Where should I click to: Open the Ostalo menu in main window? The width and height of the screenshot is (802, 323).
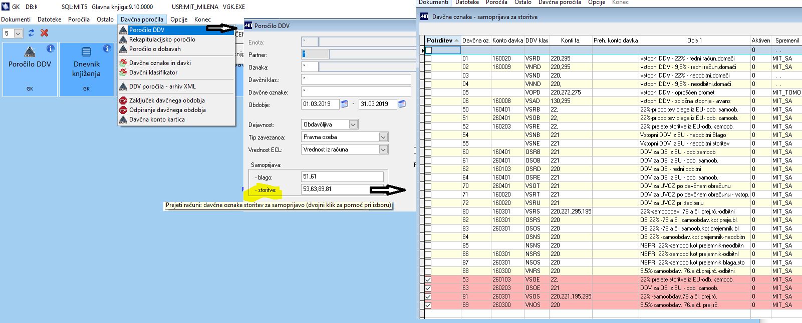105,19
